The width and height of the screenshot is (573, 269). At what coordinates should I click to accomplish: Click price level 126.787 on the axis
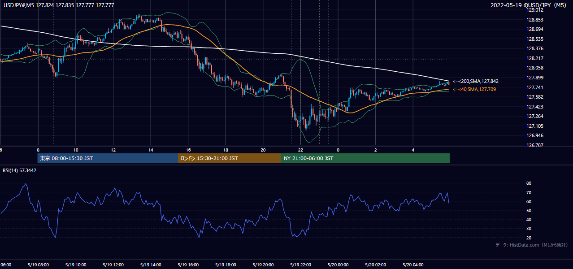(535, 145)
